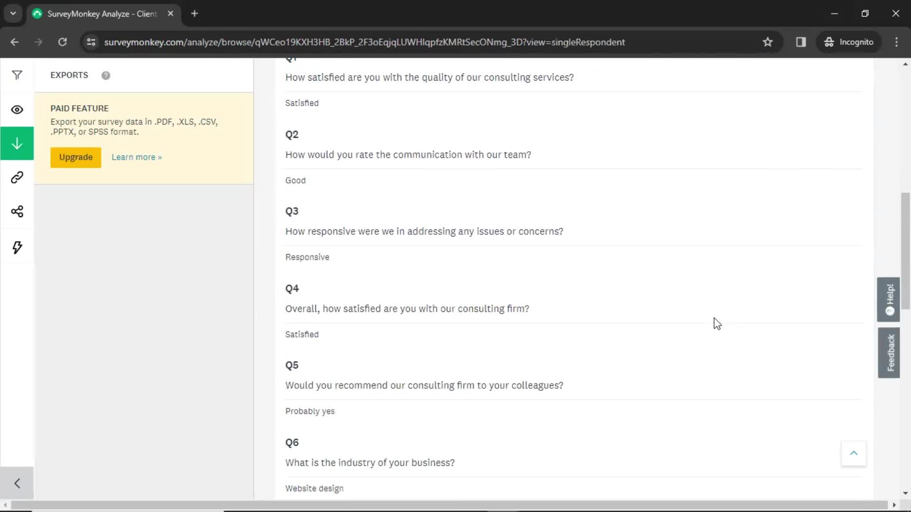
Task: Open the Help! side tab
Action: pos(889,300)
